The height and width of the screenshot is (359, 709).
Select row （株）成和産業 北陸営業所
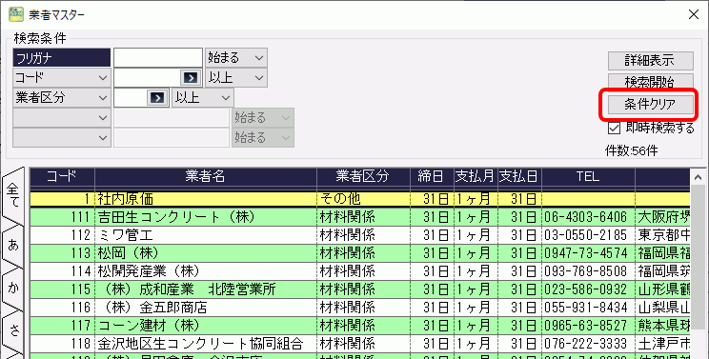coord(360,289)
